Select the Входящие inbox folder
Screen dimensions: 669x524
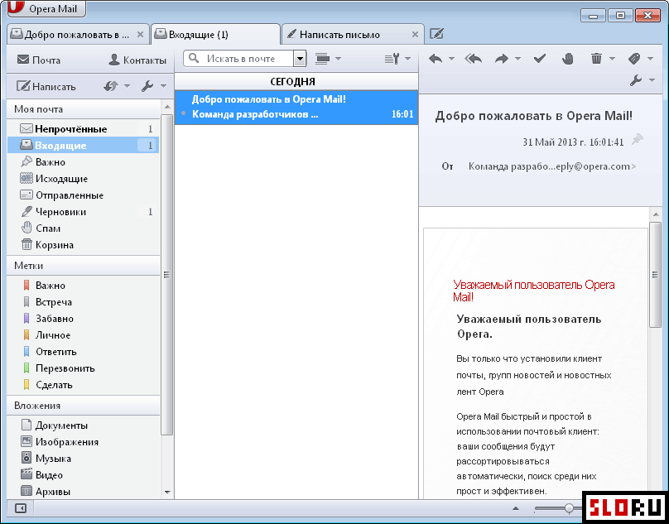pyautogui.click(x=83, y=146)
